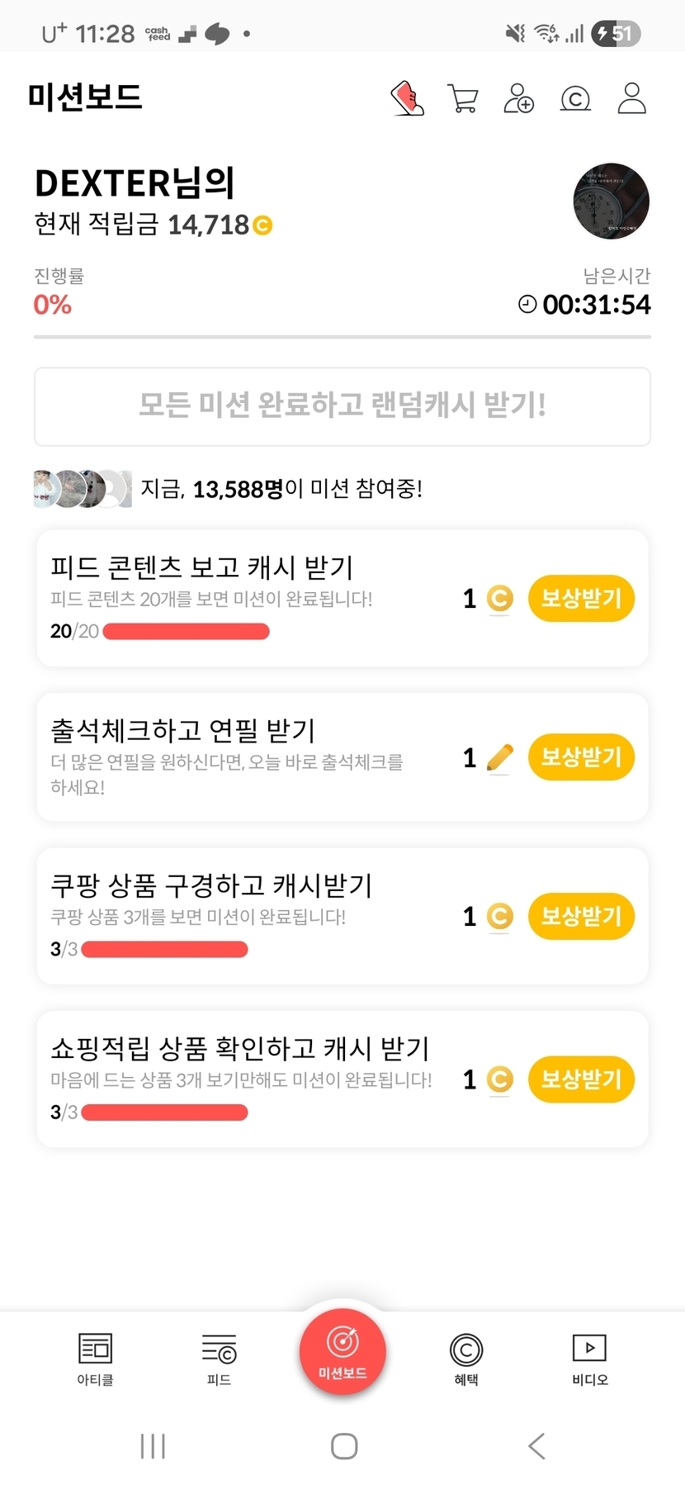Tap the invite friend icon
The width and height of the screenshot is (685, 1485).
[519, 98]
